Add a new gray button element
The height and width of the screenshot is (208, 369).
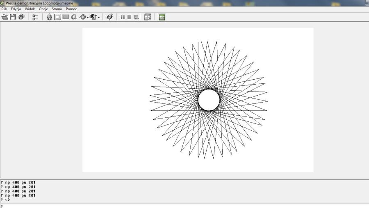pos(66,17)
